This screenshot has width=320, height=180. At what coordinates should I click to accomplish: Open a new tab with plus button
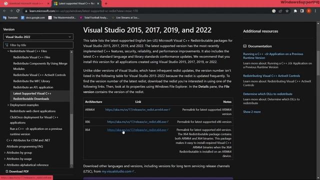(x=106, y=3)
